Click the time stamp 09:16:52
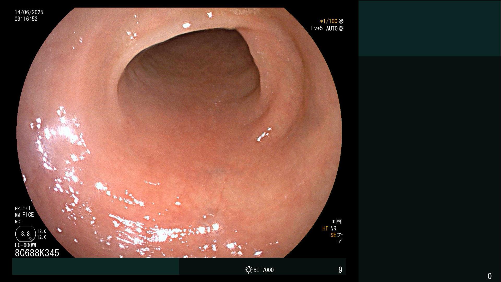The image size is (501, 282). tap(26, 19)
